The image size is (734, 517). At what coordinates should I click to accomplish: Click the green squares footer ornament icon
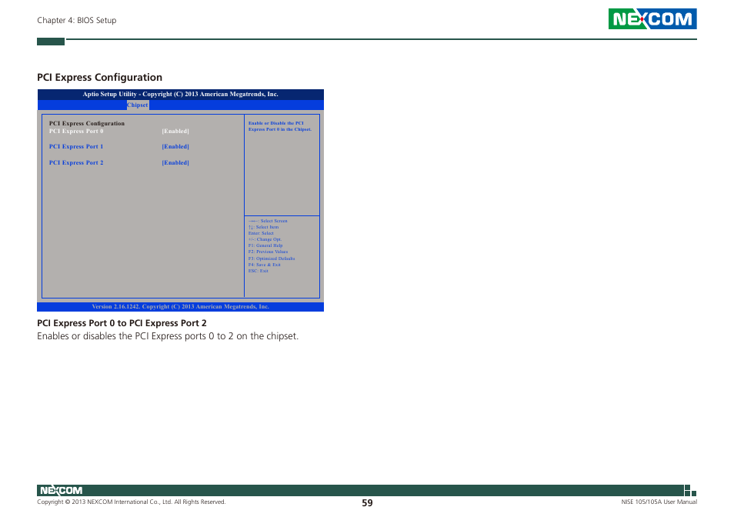pyautogui.click(x=690, y=490)
